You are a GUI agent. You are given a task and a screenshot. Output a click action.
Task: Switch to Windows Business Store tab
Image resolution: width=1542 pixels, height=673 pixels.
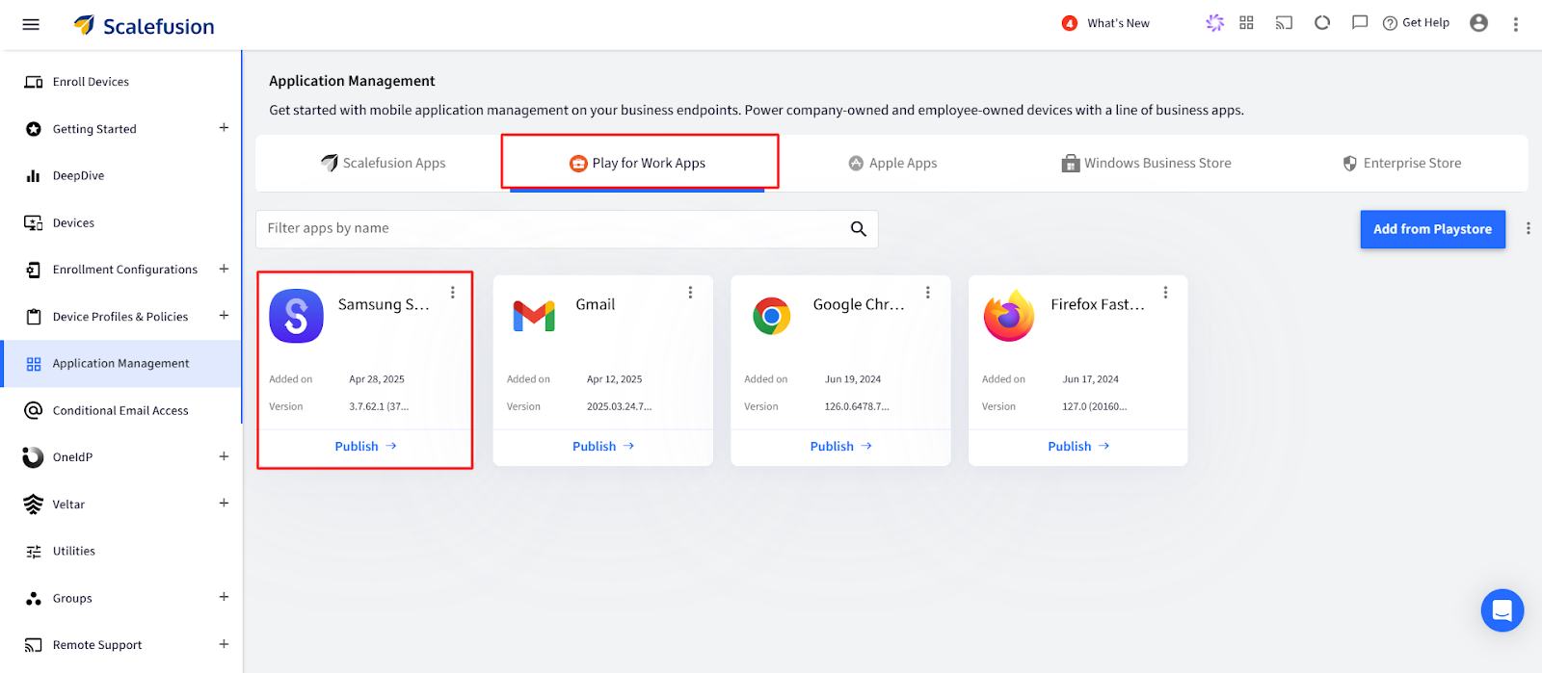[1146, 164]
